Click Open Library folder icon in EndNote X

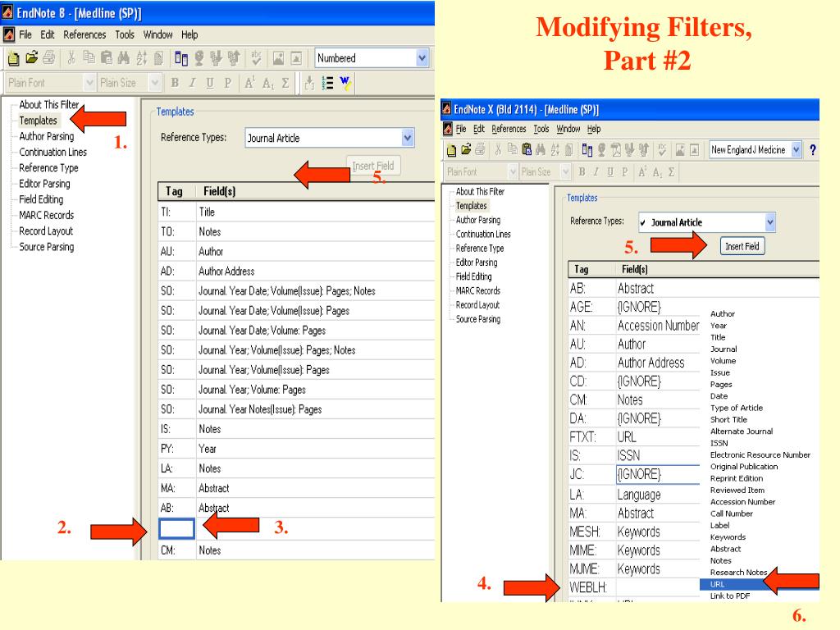click(x=466, y=149)
